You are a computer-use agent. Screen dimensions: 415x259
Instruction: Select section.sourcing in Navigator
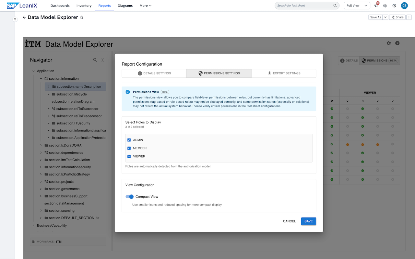coord(62,210)
